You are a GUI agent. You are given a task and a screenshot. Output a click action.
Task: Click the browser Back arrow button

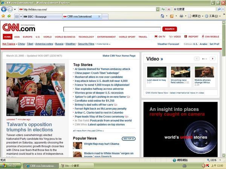coord(4,9)
